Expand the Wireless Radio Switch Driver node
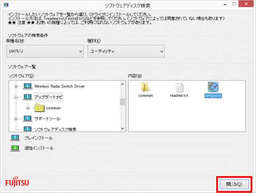256x193 pixels. pos(16,86)
